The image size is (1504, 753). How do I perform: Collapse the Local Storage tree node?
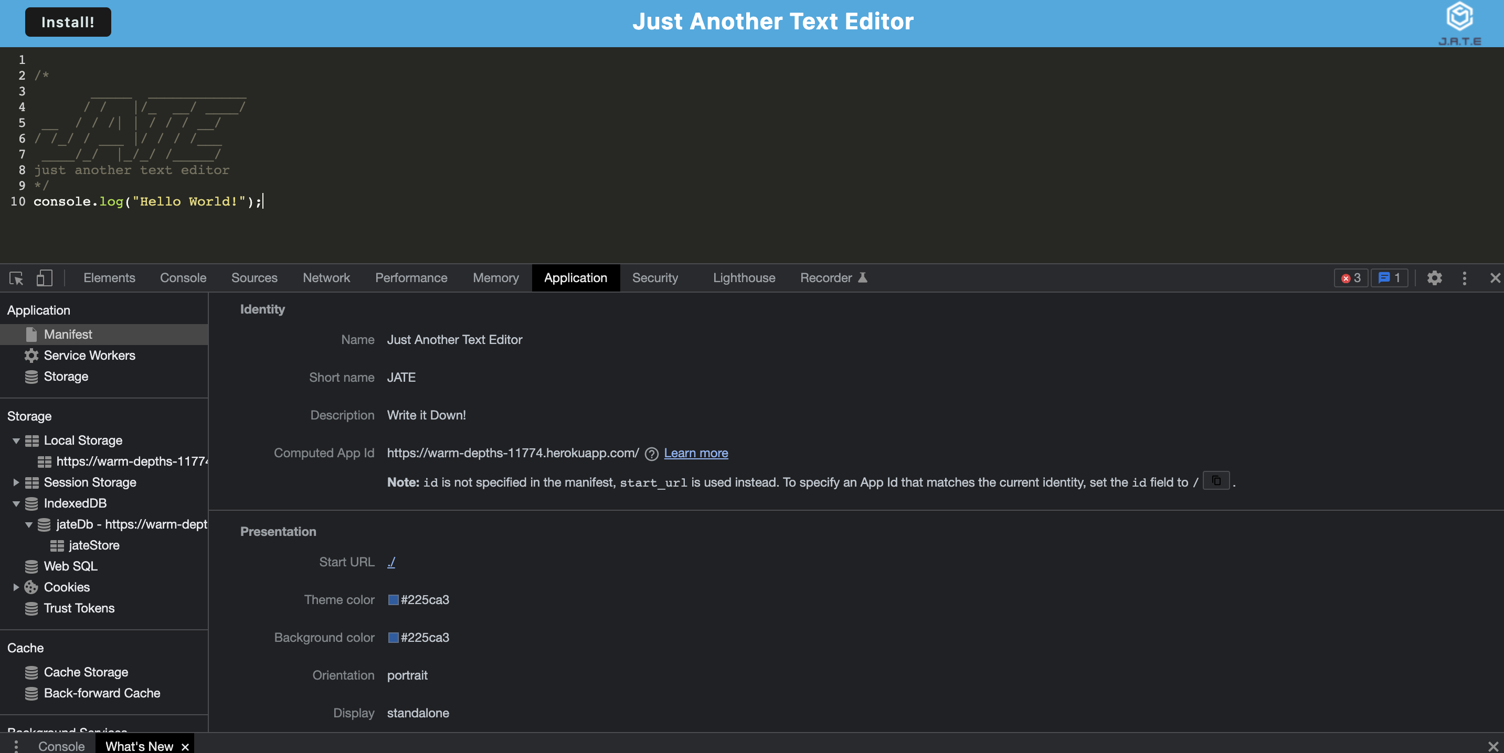point(16,441)
